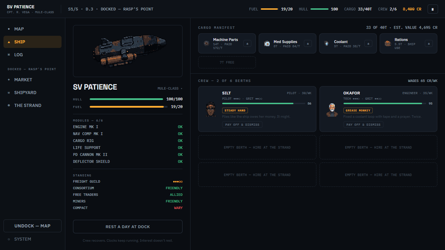445x250 pixels.
Task: Click the PD Cannon MK II module
Action: click(128, 155)
